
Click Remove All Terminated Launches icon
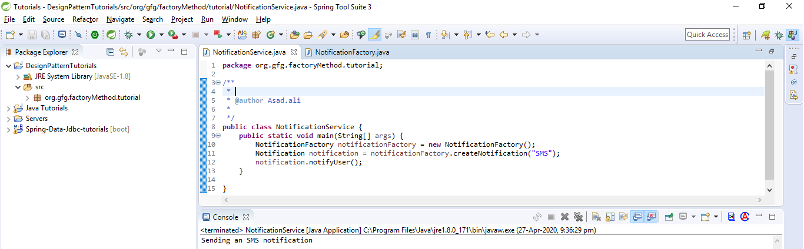[578, 217]
